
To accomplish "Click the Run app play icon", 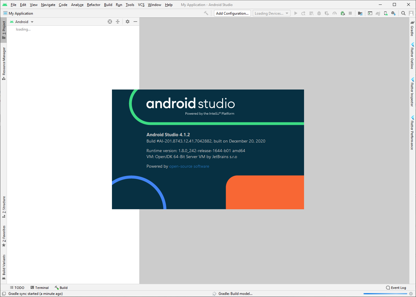I will (296, 13).
